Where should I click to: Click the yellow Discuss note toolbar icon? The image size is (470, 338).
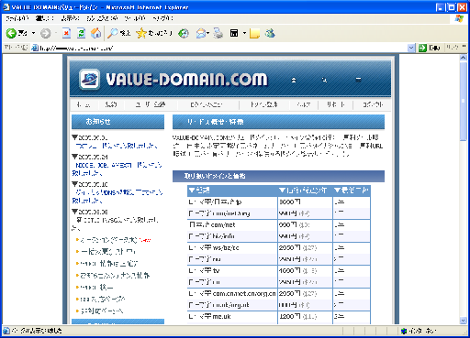254,33
